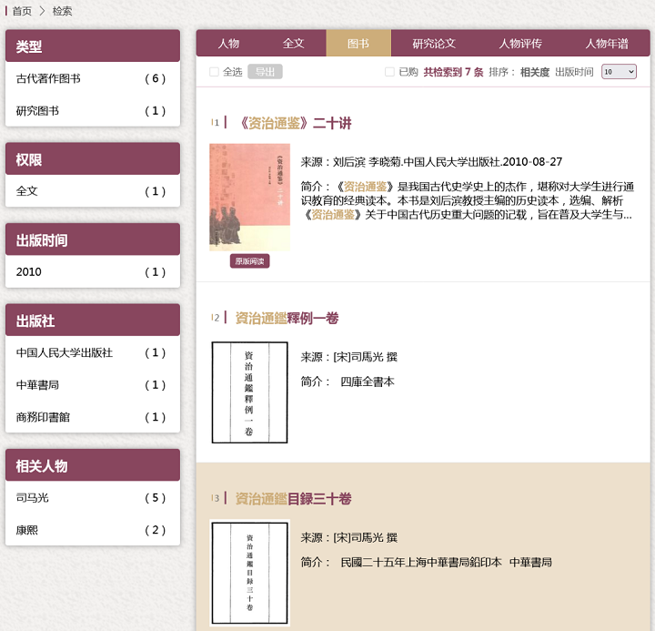Switch to the 人物 tab

[x=228, y=43]
